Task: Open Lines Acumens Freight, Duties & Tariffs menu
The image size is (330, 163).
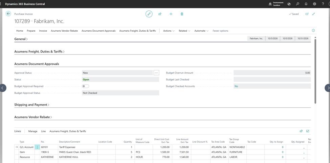Action: pyautogui.click(x=68, y=131)
